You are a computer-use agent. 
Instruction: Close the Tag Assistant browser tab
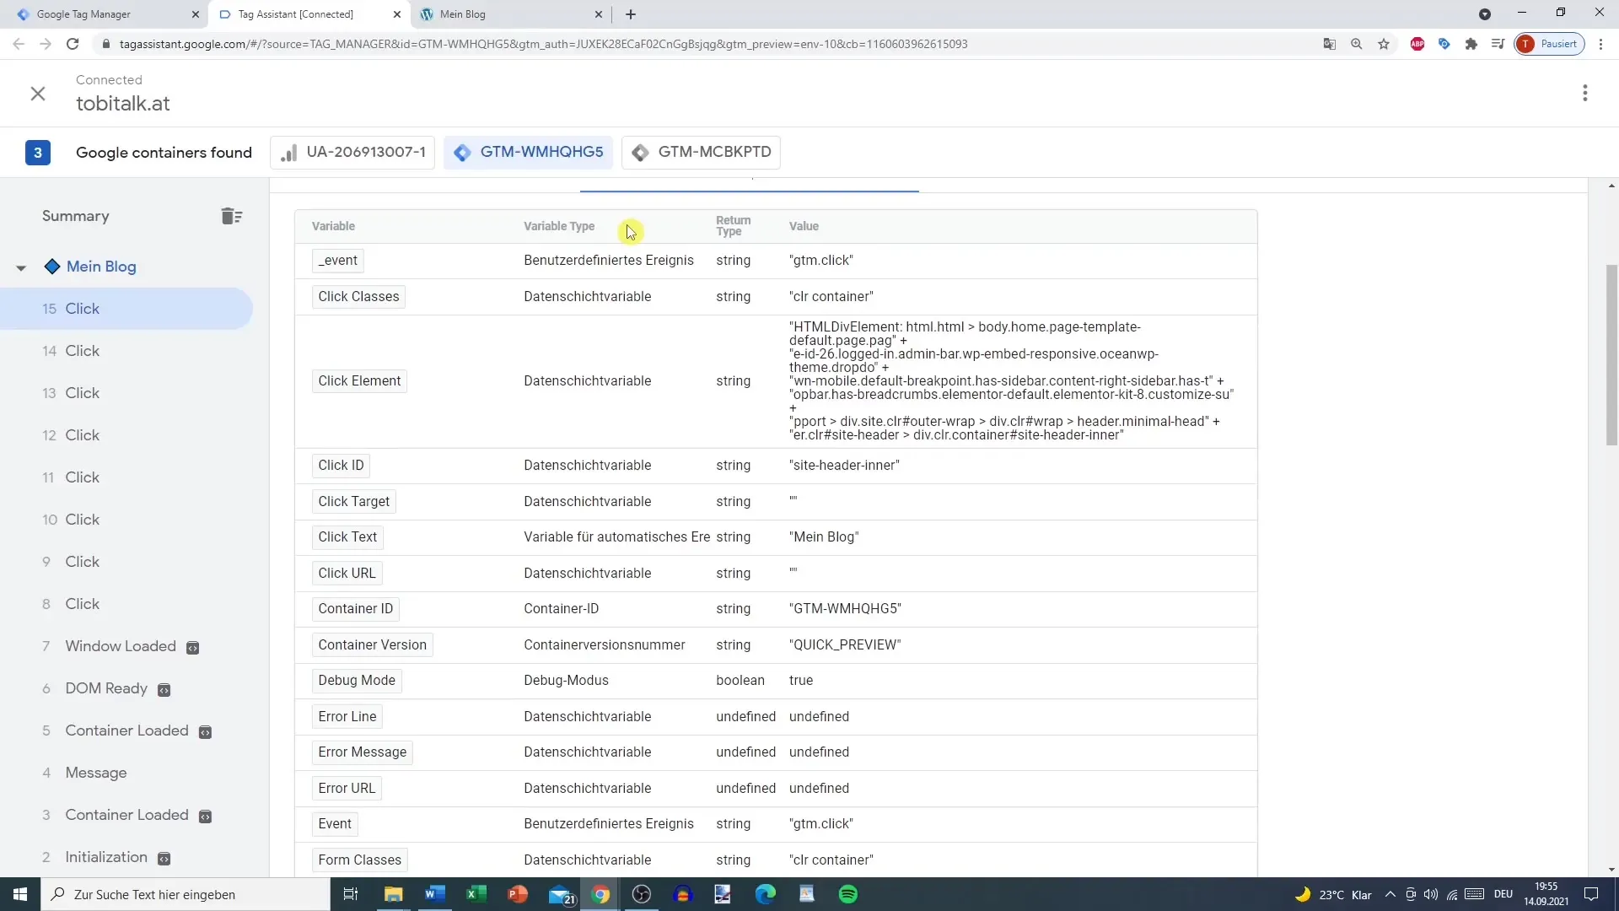tap(397, 14)
